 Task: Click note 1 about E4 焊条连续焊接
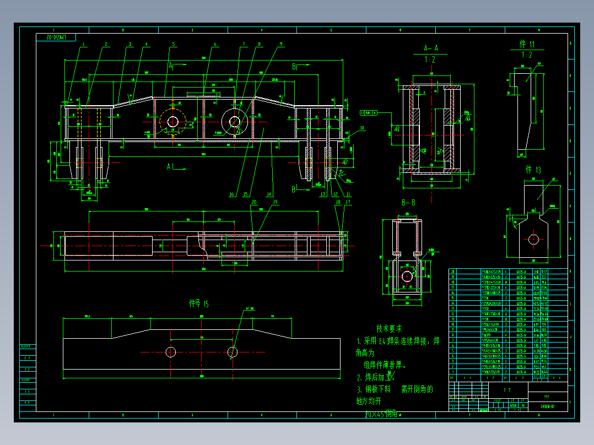[x=398, y=341]
